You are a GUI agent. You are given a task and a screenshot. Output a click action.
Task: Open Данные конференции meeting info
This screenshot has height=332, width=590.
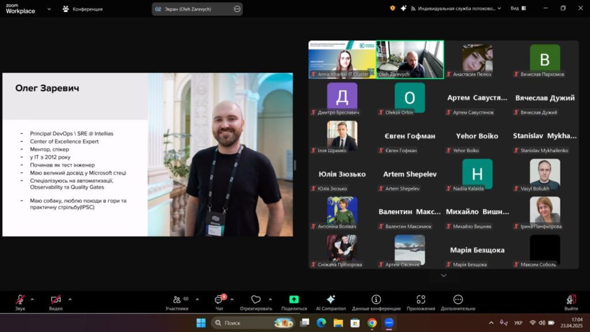point(376,300)
